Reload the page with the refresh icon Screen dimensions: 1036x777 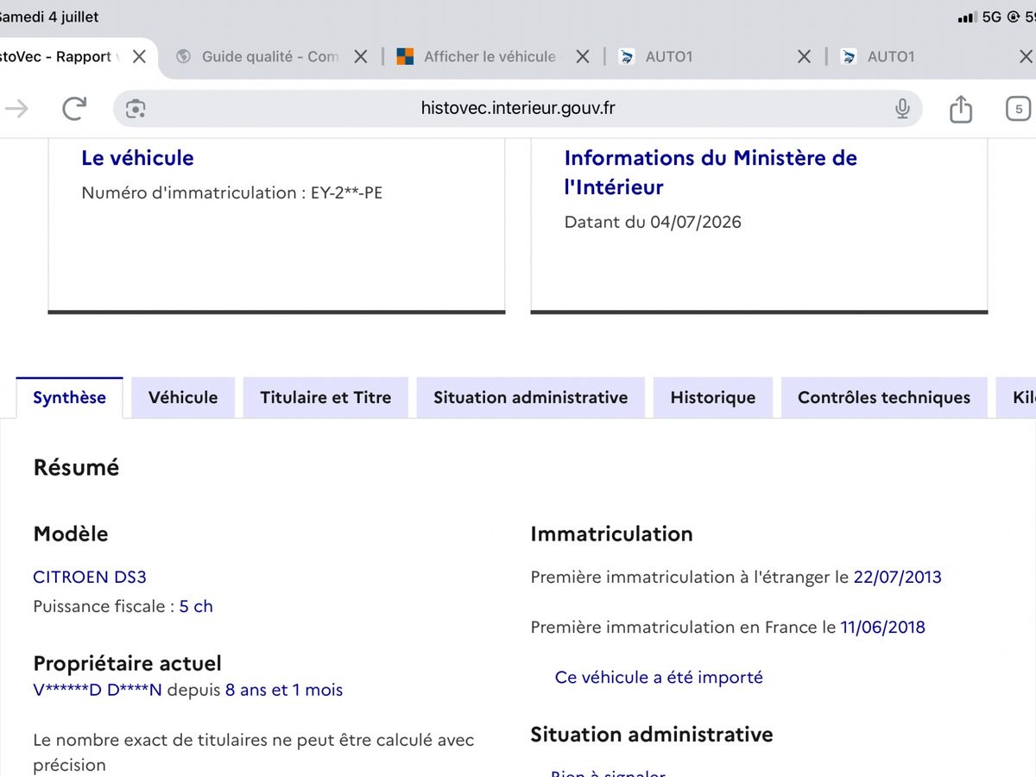pos(75,108)
